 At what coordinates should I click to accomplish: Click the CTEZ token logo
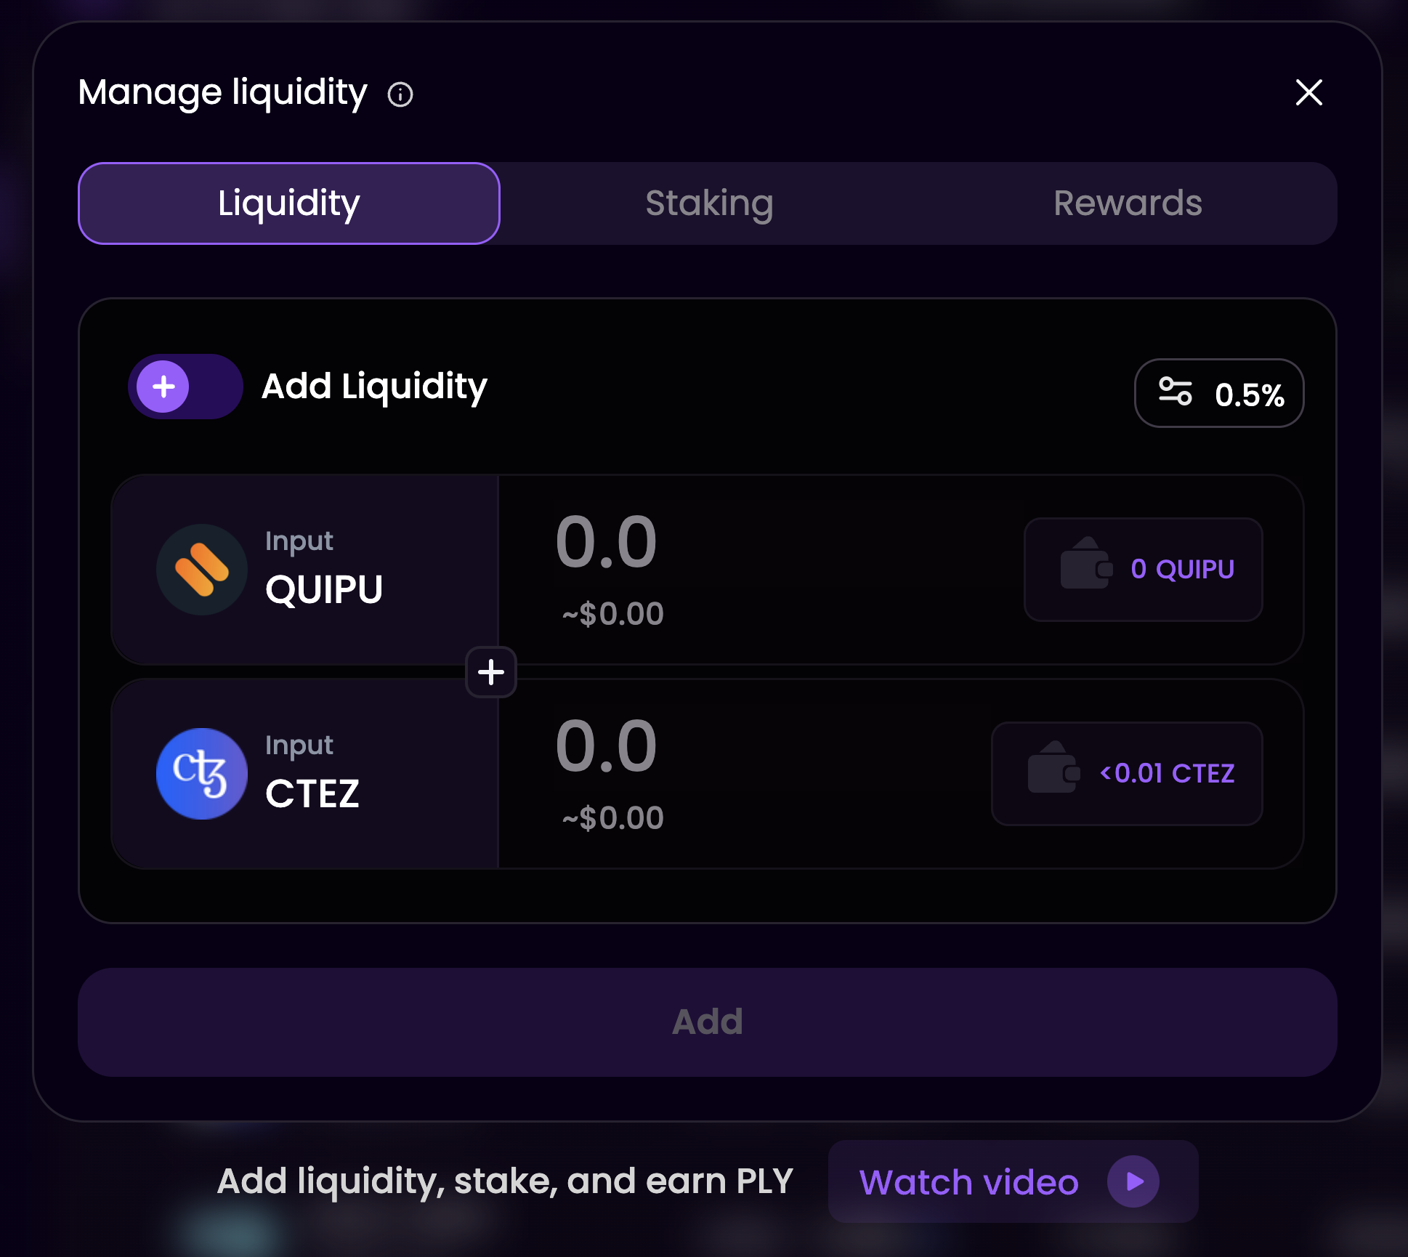click(202, 774)
